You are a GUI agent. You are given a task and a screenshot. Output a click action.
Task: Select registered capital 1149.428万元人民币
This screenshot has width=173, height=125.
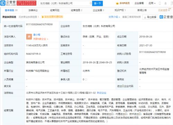(x=37, y=45)
